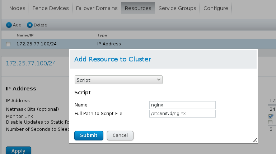Click the Name/IP column header
The height and width of the screenshot is (154, 276).
pos(25,35)
